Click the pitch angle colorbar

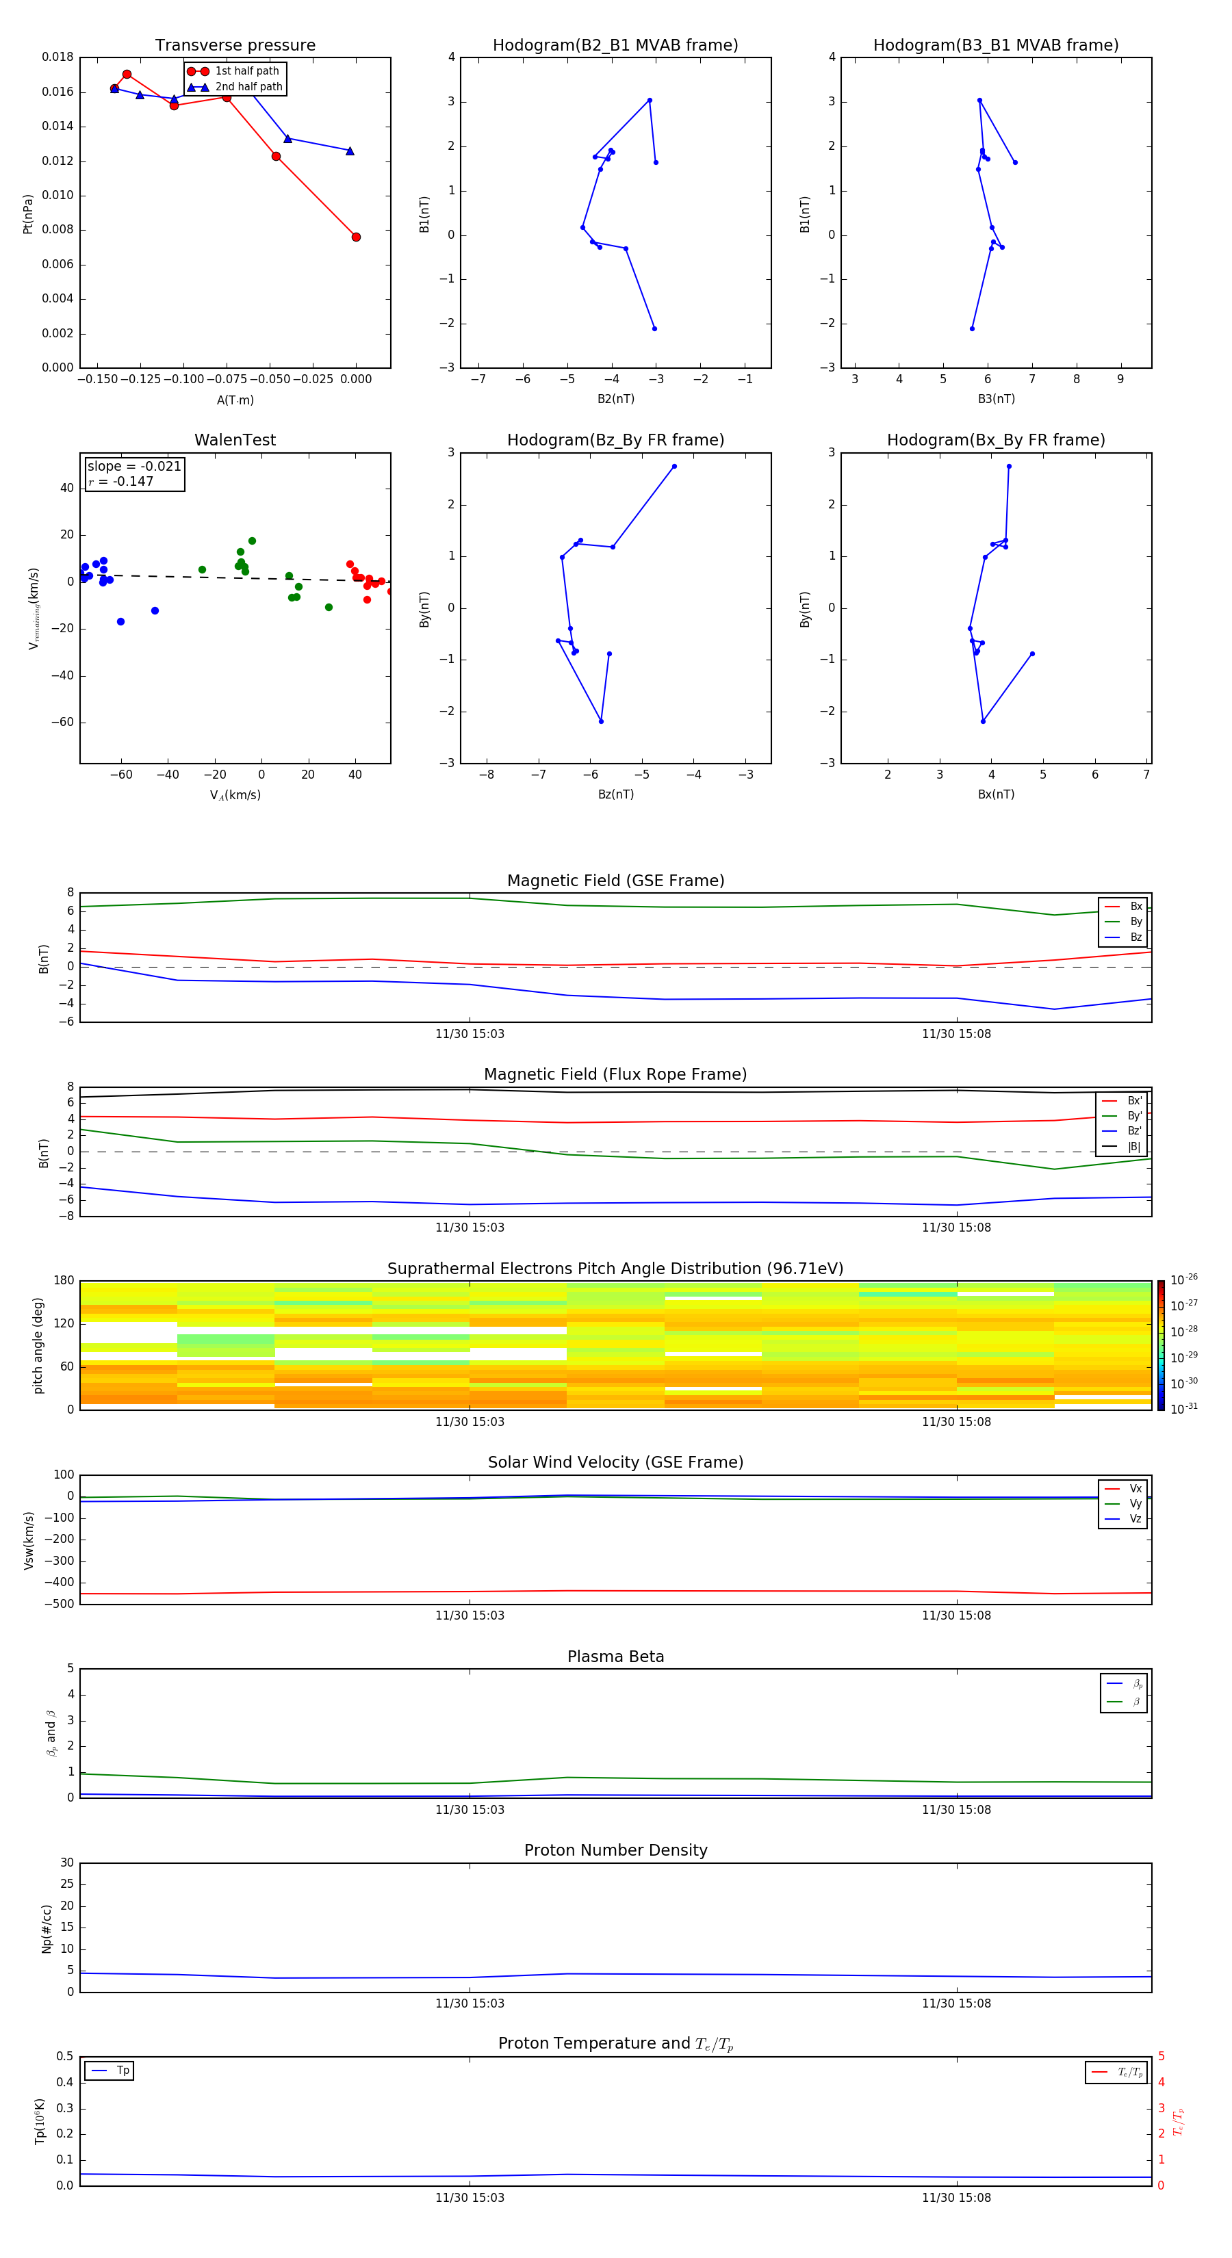(1161, 1345)
